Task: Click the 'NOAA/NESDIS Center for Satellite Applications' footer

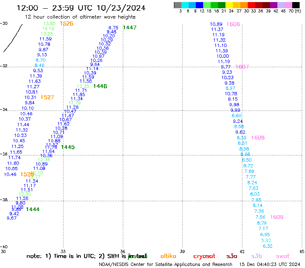Action: [149, 265]
